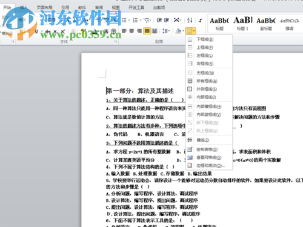The width and height of the screenshot is (303, 227).
Task: Click the Asian layout icon
Action: 176,20
